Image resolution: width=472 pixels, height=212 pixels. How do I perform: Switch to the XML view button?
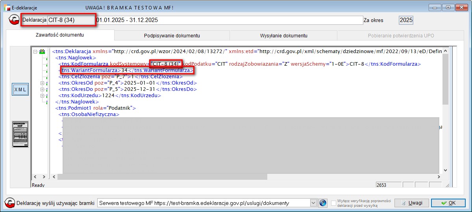tap(20, 90)
